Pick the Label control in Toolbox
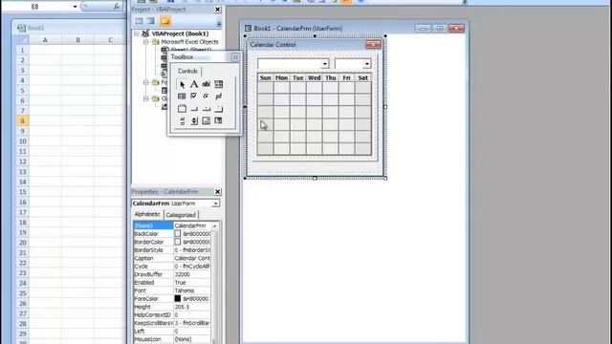Viewport: 612px width, 344px height. (x=194, y=84)
